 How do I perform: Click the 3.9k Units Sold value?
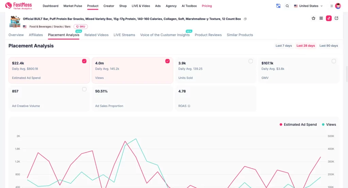(182, 63)
